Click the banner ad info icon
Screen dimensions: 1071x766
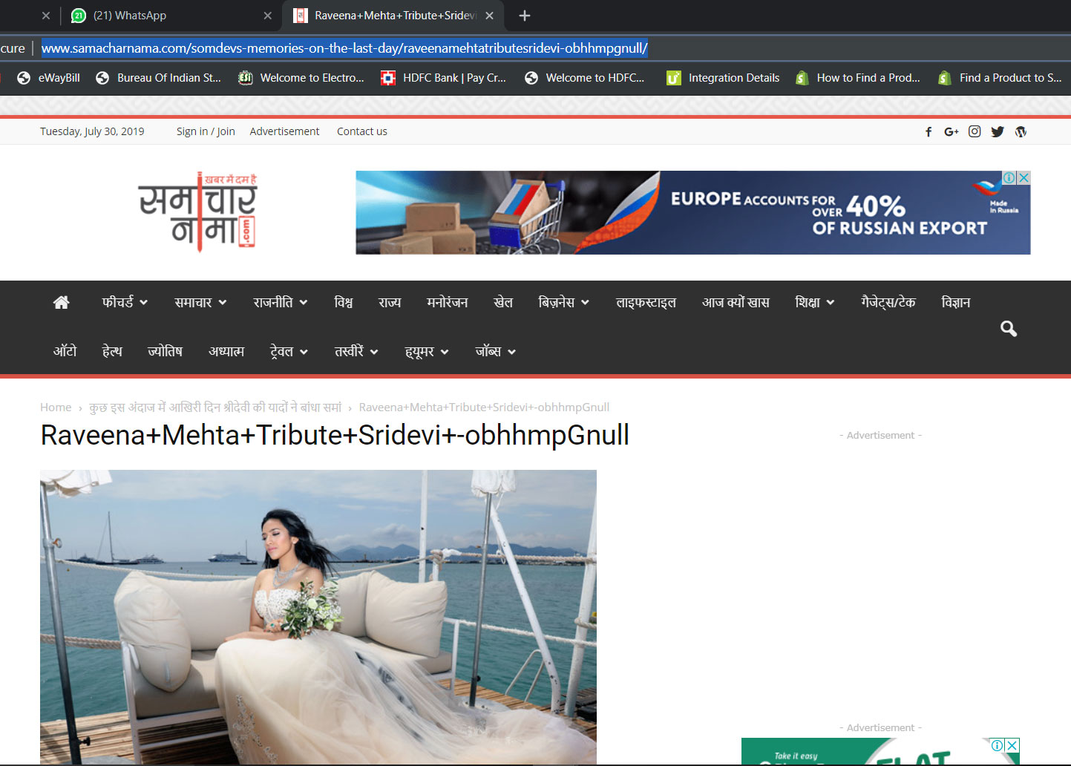[x=1009, y=178]
